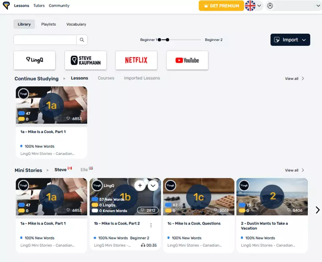Click the search magnifier icon
The width and height of the screenshot is (322, 262).
(x=82, y=40)
